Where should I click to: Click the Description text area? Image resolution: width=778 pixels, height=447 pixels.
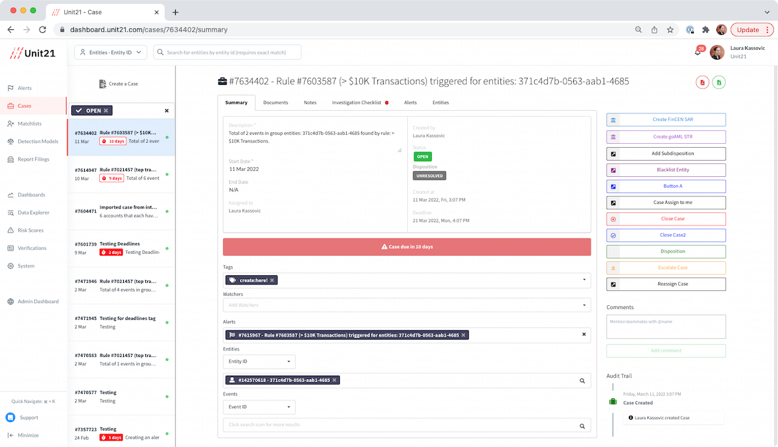click(315, 140)
